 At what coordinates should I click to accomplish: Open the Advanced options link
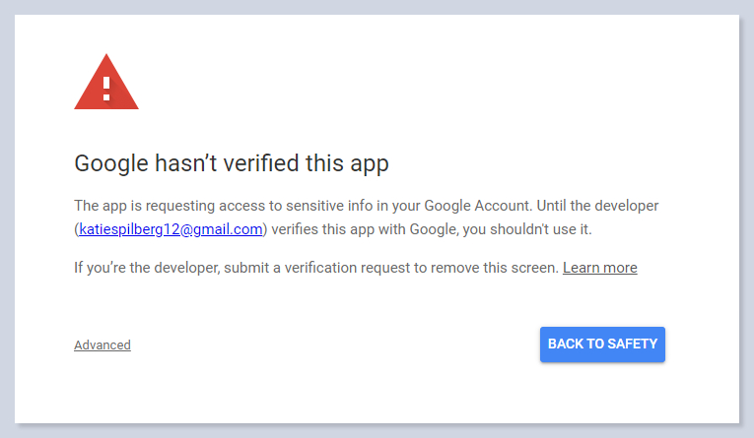103,344
